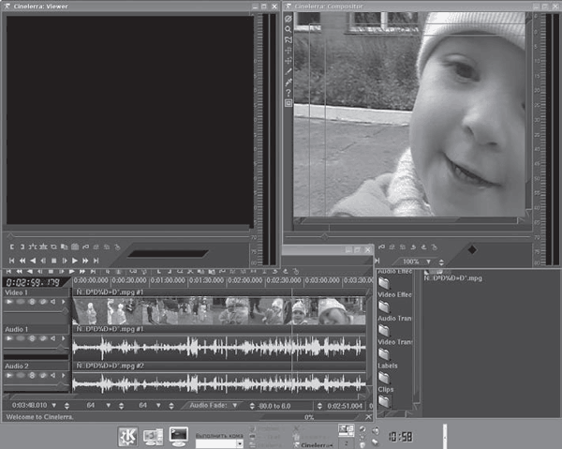Toggle mute on Audio 1 track
This screenshot has width=562, height=449.
[52, 338]
